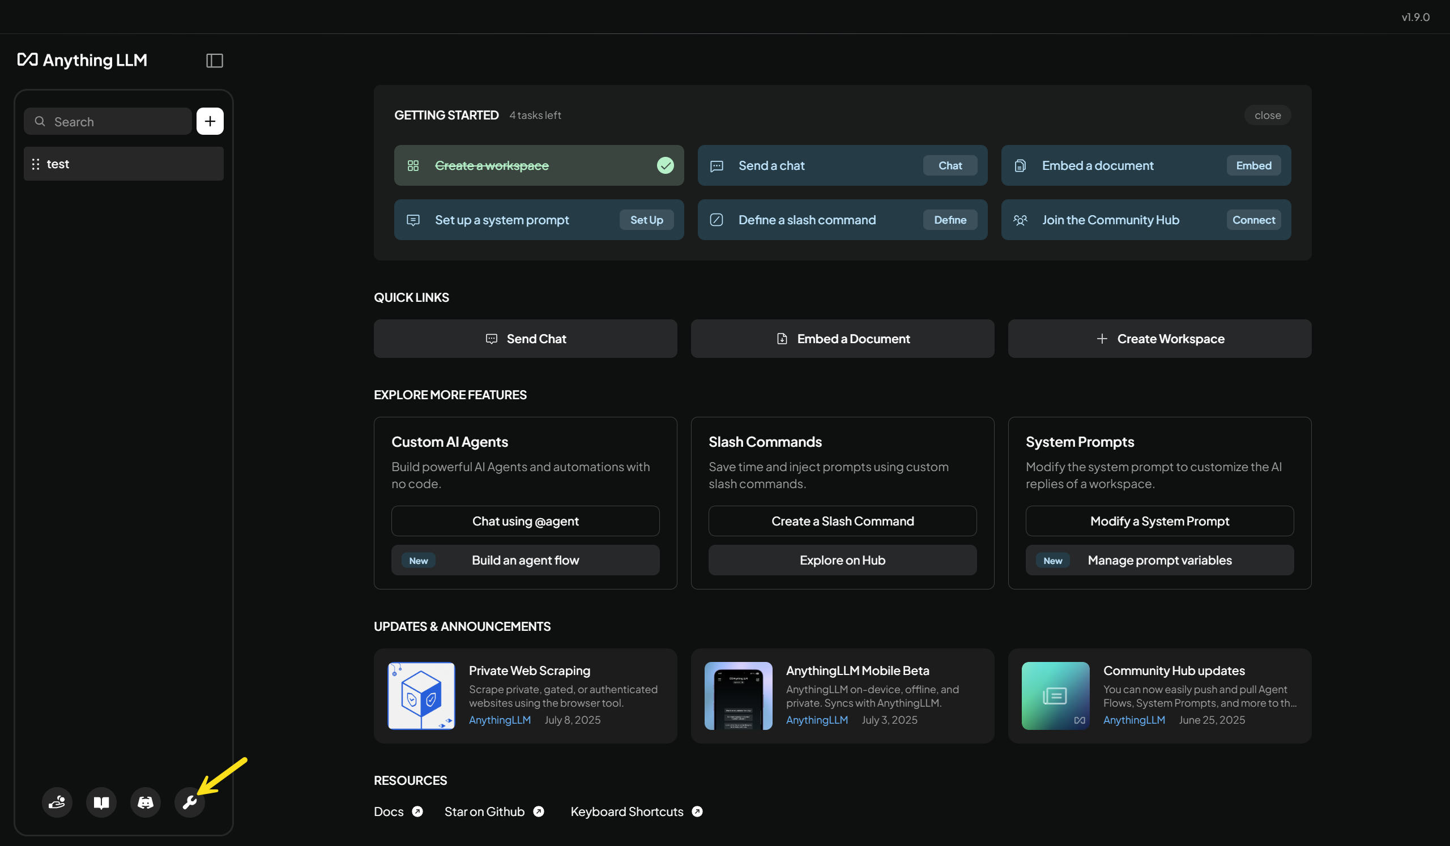
Task: Add a new workspace with plus button
Action: click(x=210, y=121)
